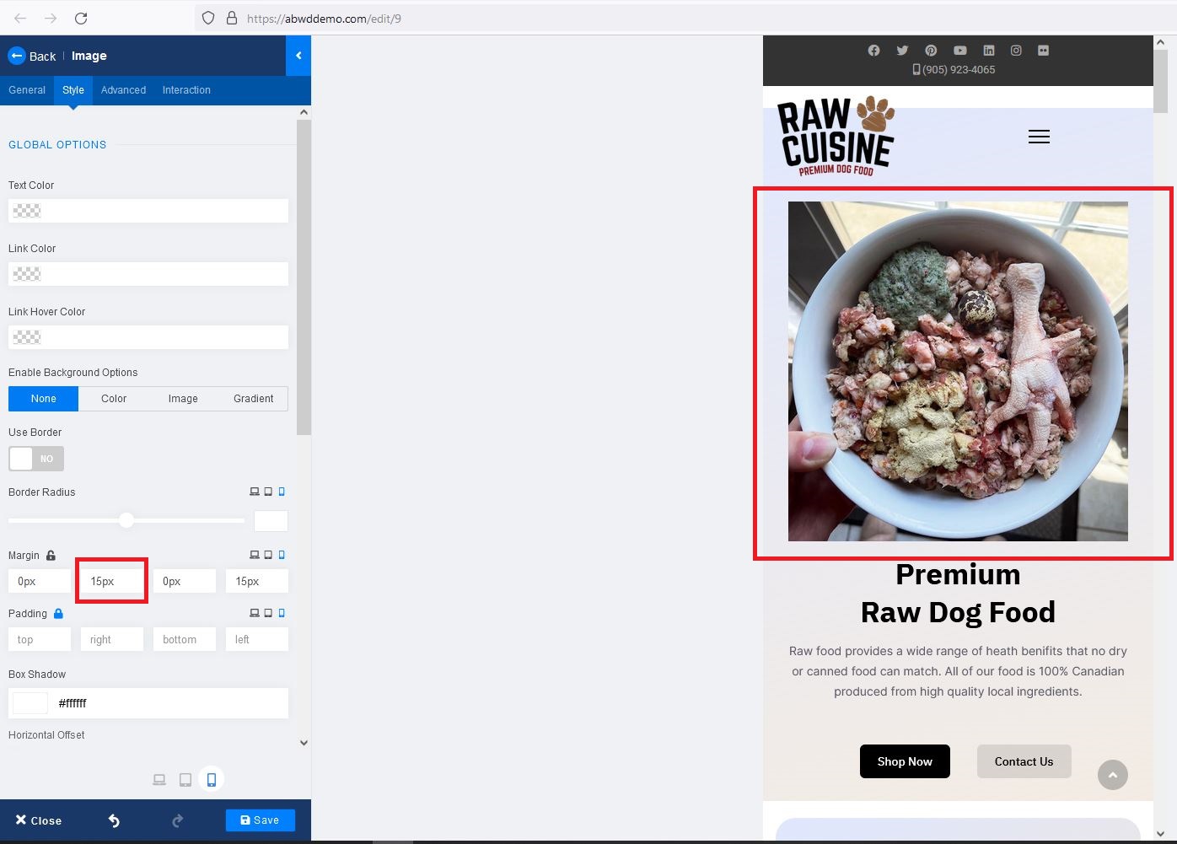Viewport: 1177px width, 844px height.
Task: Undo the last change
Action: pyautogui.click(x=114, y=820)
